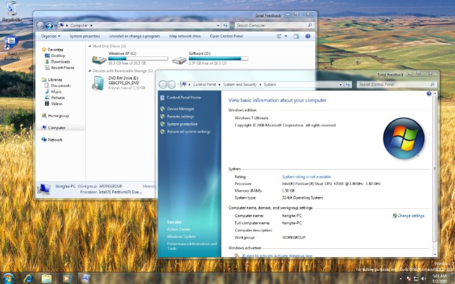Open System protection

click(x=182, y=124)
